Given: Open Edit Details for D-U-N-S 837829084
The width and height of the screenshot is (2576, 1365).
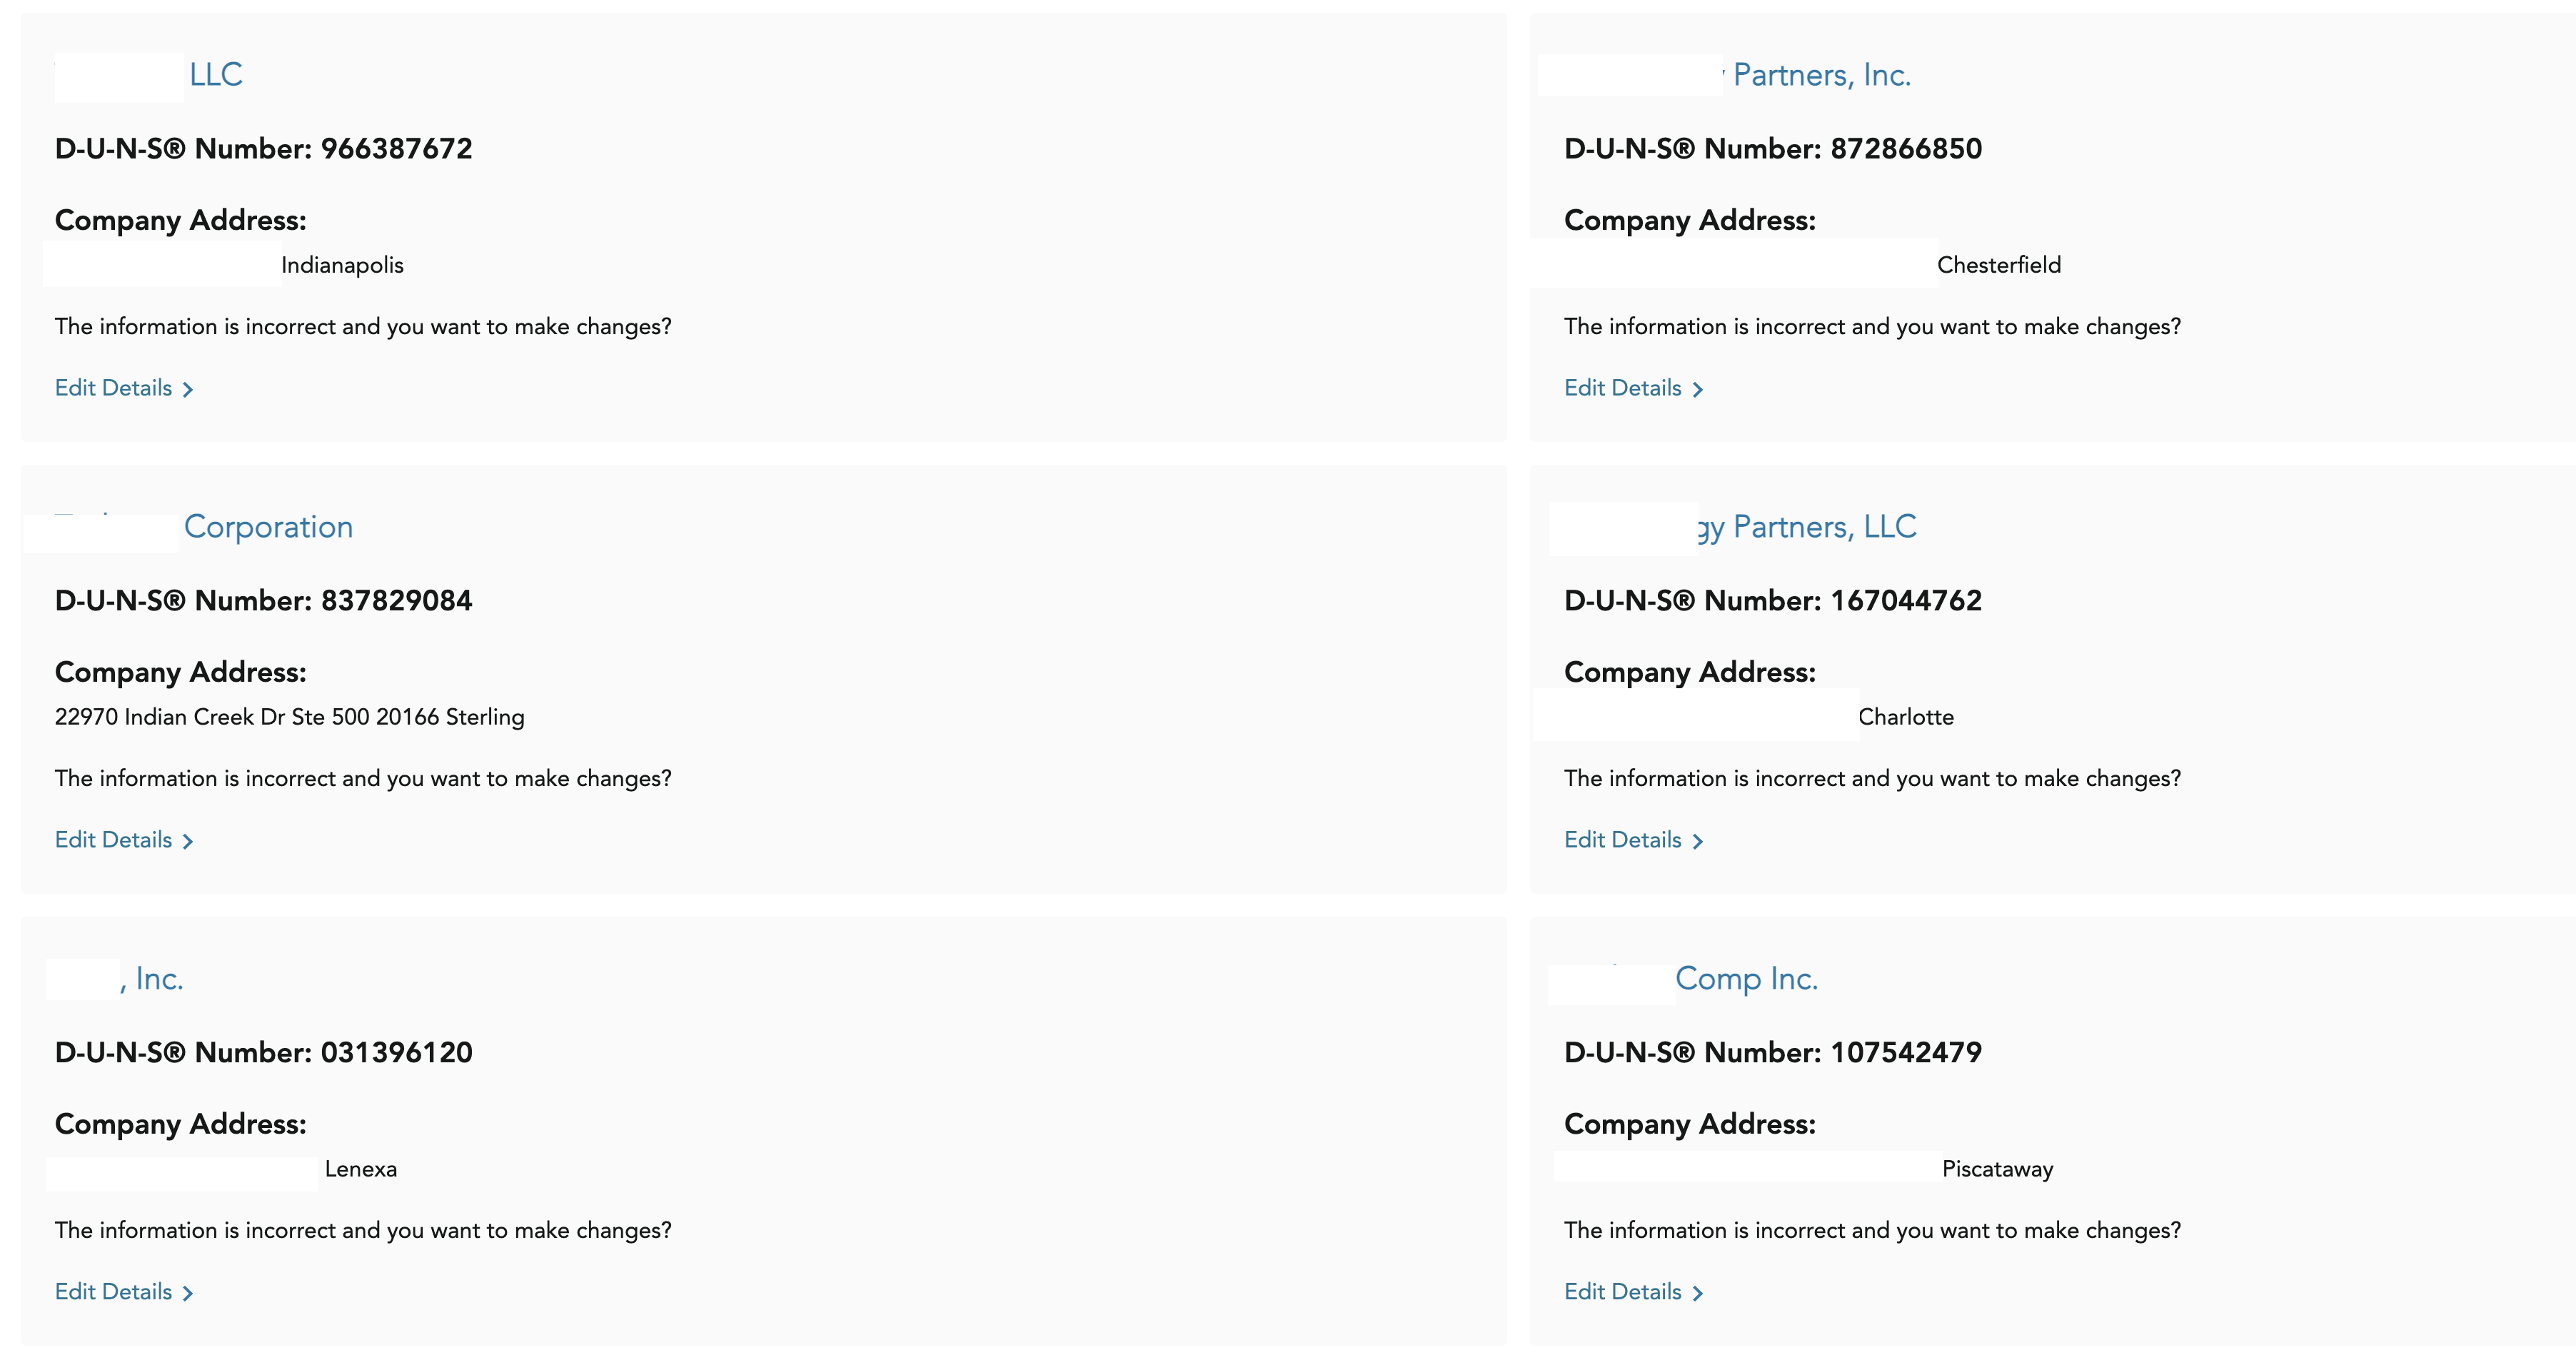Looking at the screenshot, I should click(x=113, y=840).
